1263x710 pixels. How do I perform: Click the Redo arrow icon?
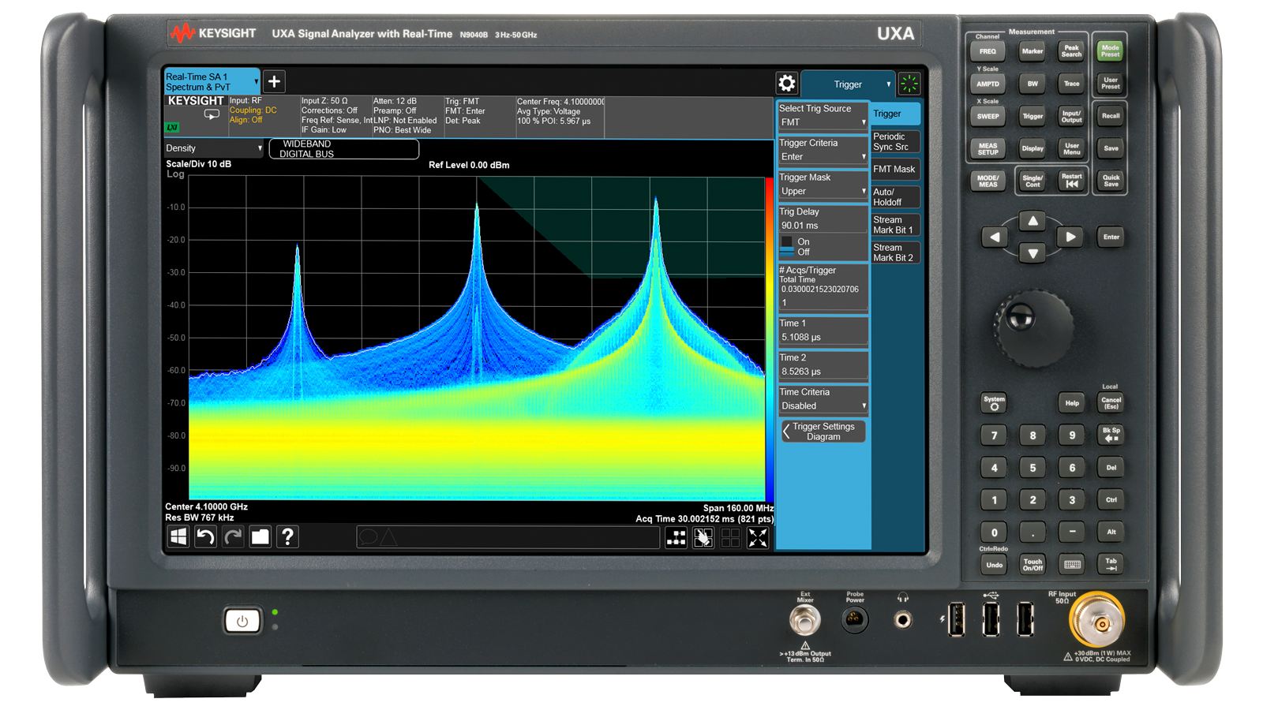(x=233, y=537)
